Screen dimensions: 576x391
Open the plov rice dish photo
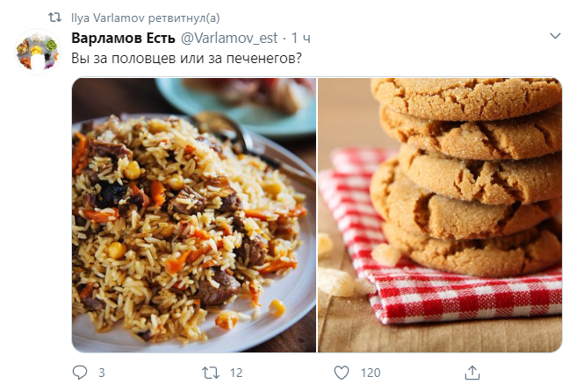(x=193, y=215)
